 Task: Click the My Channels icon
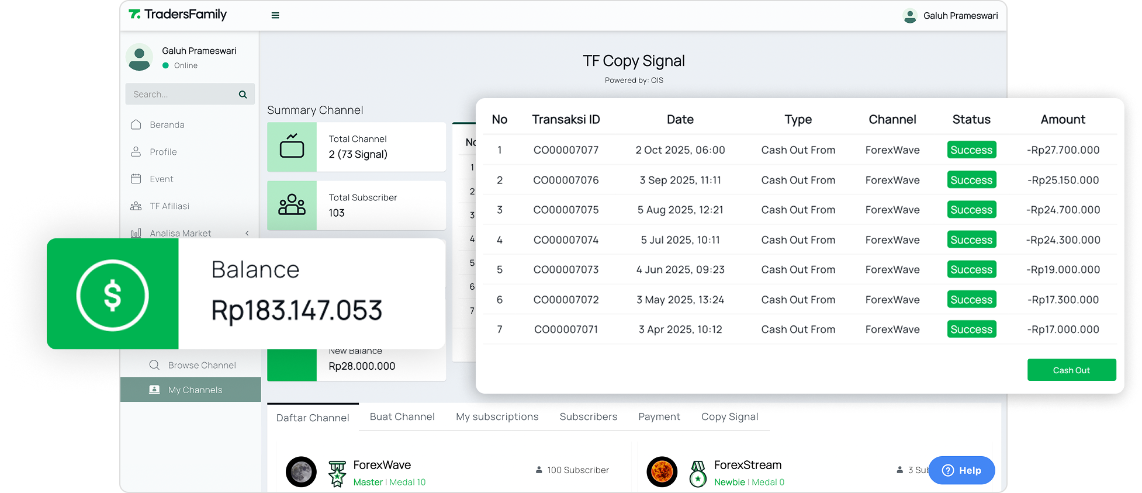154,390
